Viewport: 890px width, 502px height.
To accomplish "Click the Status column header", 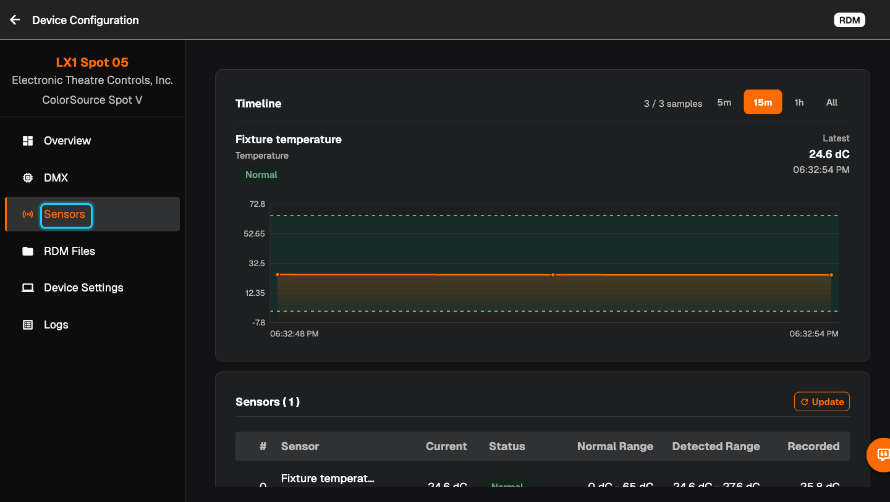I will point(507,446).
